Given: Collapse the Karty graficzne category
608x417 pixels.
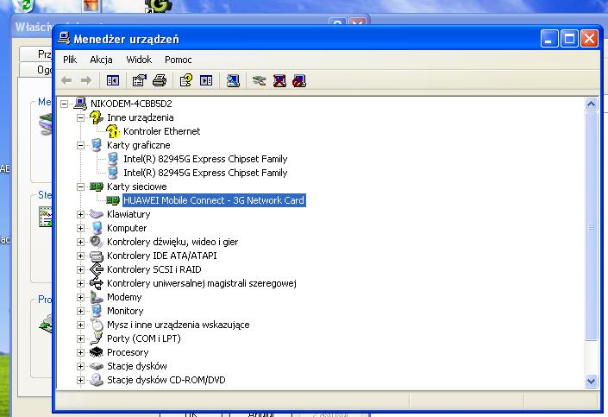Looking at the screenshot, I should tap(81, 145).
